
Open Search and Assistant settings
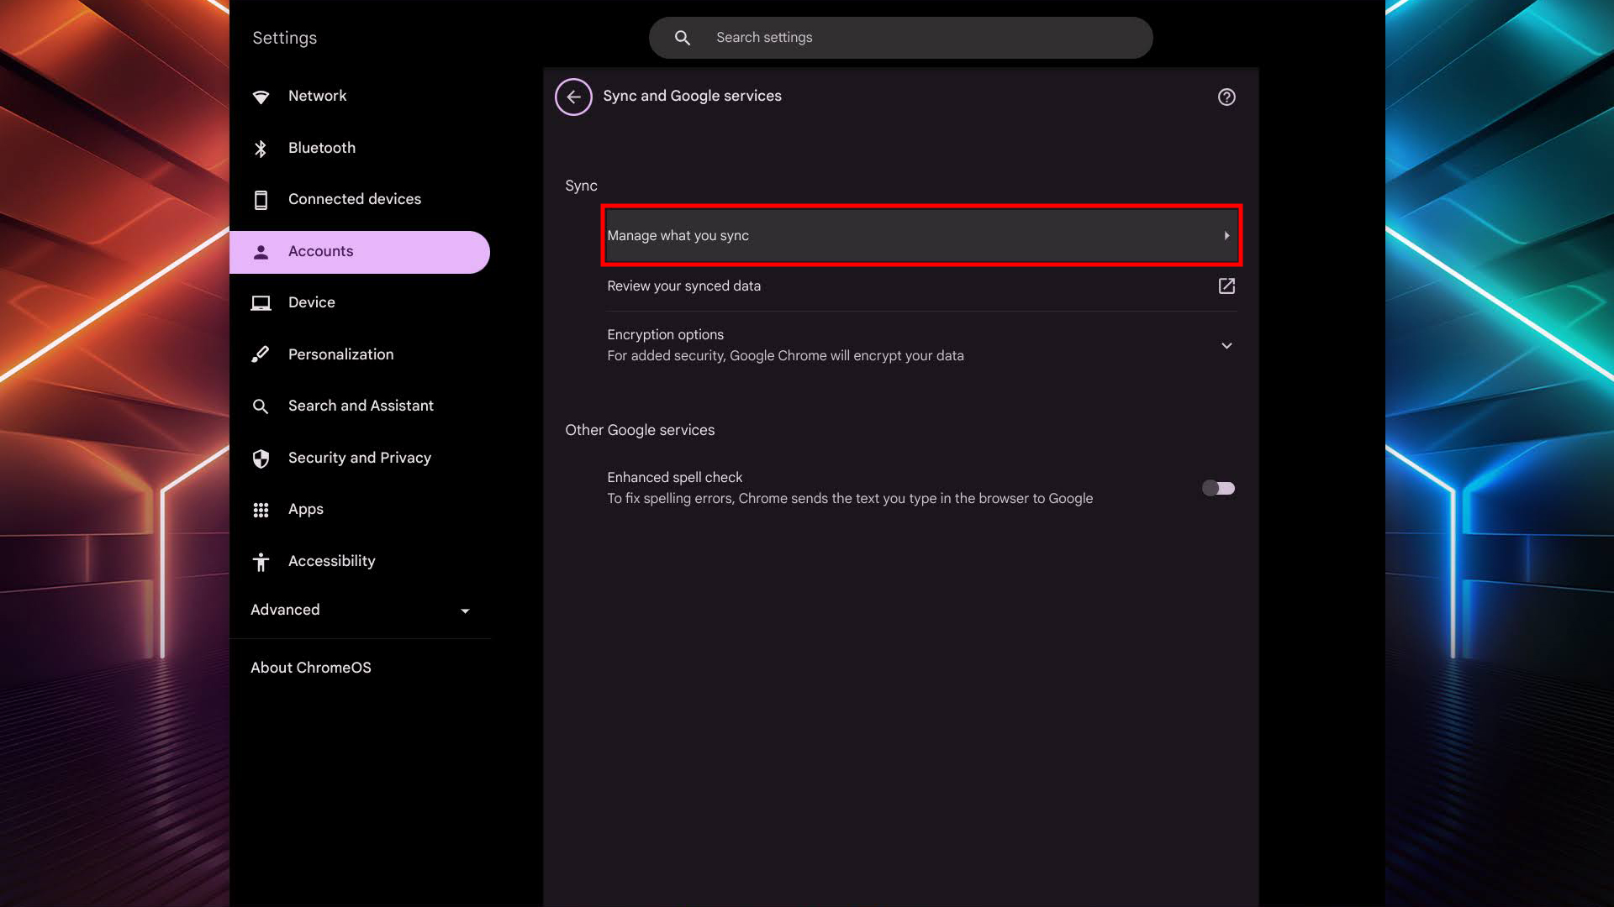361,406
